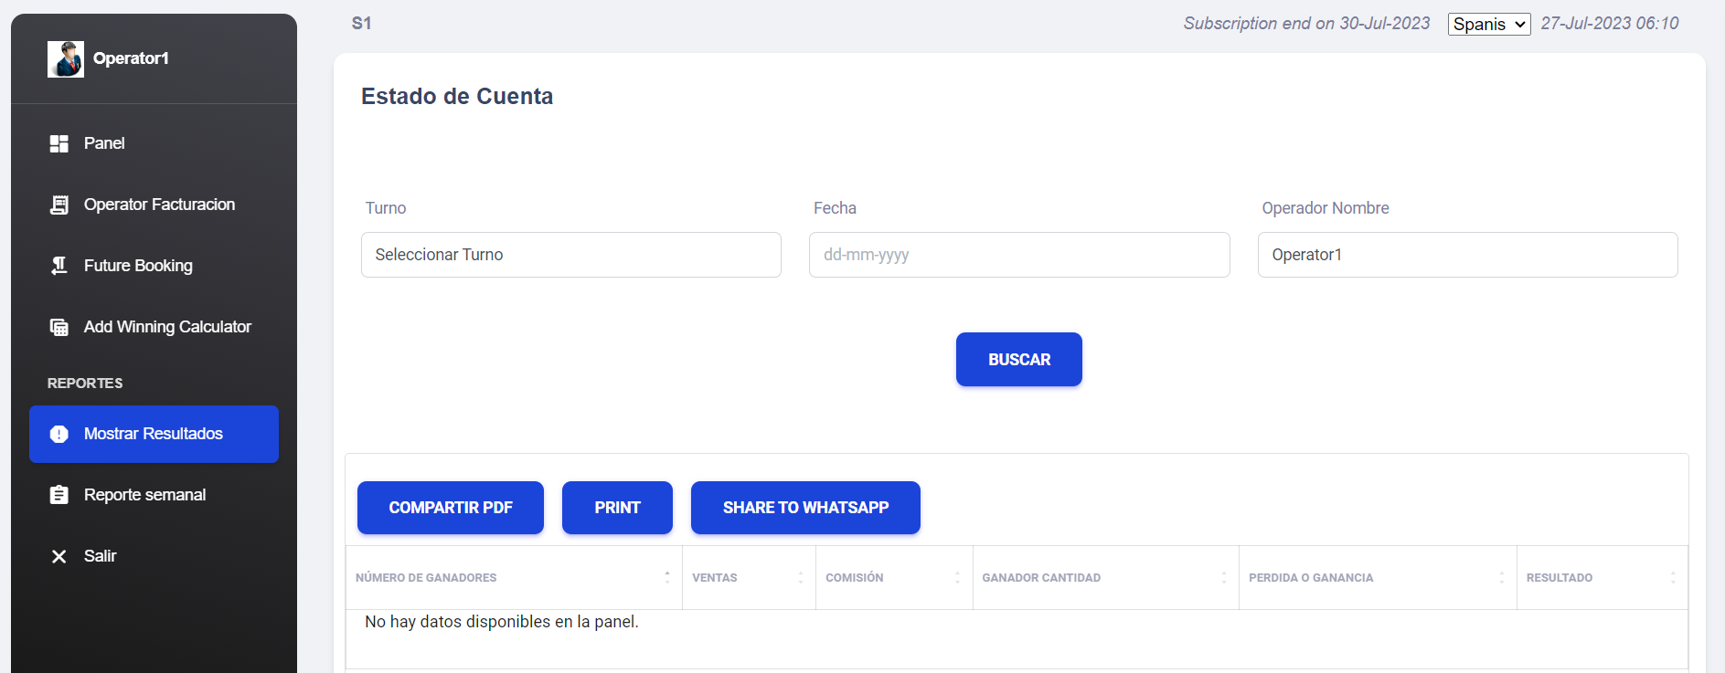Click the Reporte semanal clipboard icon
This screenshot has height=673, width=1725.
click(x=59, y=495)
